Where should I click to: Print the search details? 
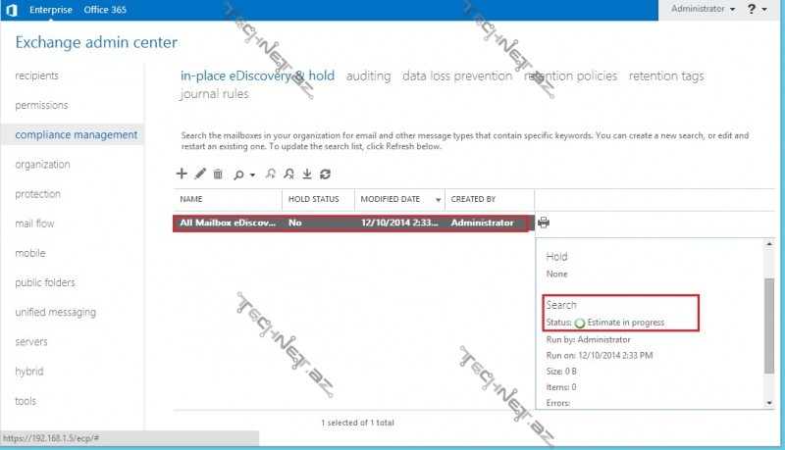(544, 223)
